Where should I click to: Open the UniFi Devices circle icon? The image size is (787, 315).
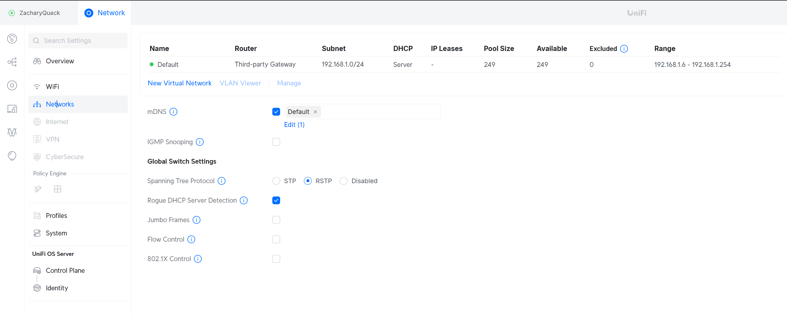click(x=12, y=85)
